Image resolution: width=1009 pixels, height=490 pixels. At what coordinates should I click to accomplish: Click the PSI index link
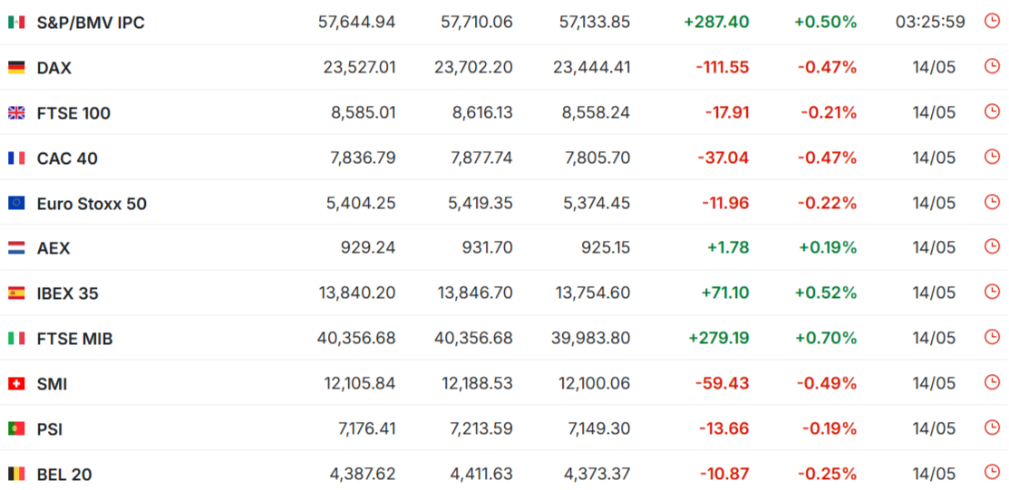pos(50,429)
